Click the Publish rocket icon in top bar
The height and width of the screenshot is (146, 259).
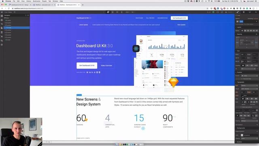tap(226, 12)
